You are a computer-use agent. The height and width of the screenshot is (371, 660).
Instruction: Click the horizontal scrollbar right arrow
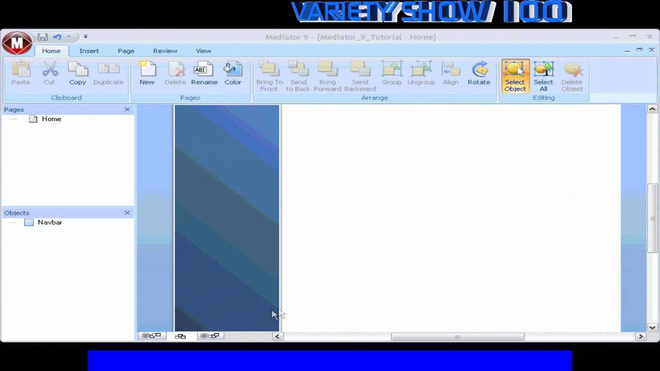tap(641, 336)
